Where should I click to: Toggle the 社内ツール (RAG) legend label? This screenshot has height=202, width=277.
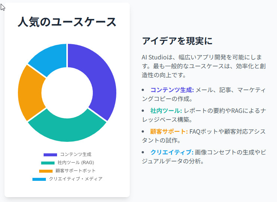[x=76, y=163]
